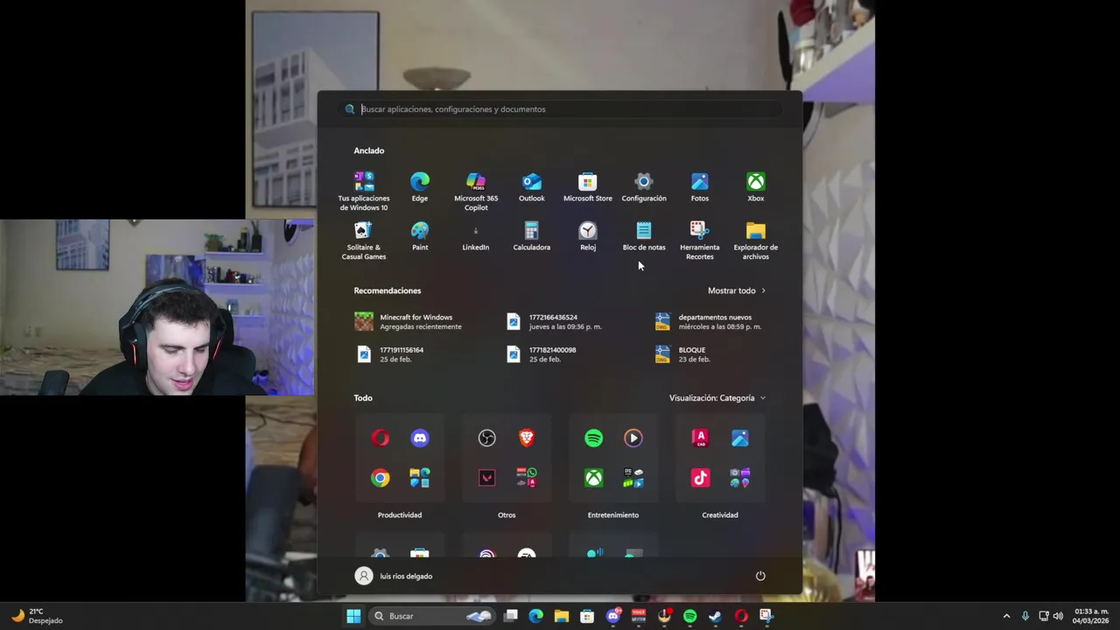Screen dimensions: 1120x630
Task: Expand more apps in Productividad folder
Action: (x=420, y=478)
